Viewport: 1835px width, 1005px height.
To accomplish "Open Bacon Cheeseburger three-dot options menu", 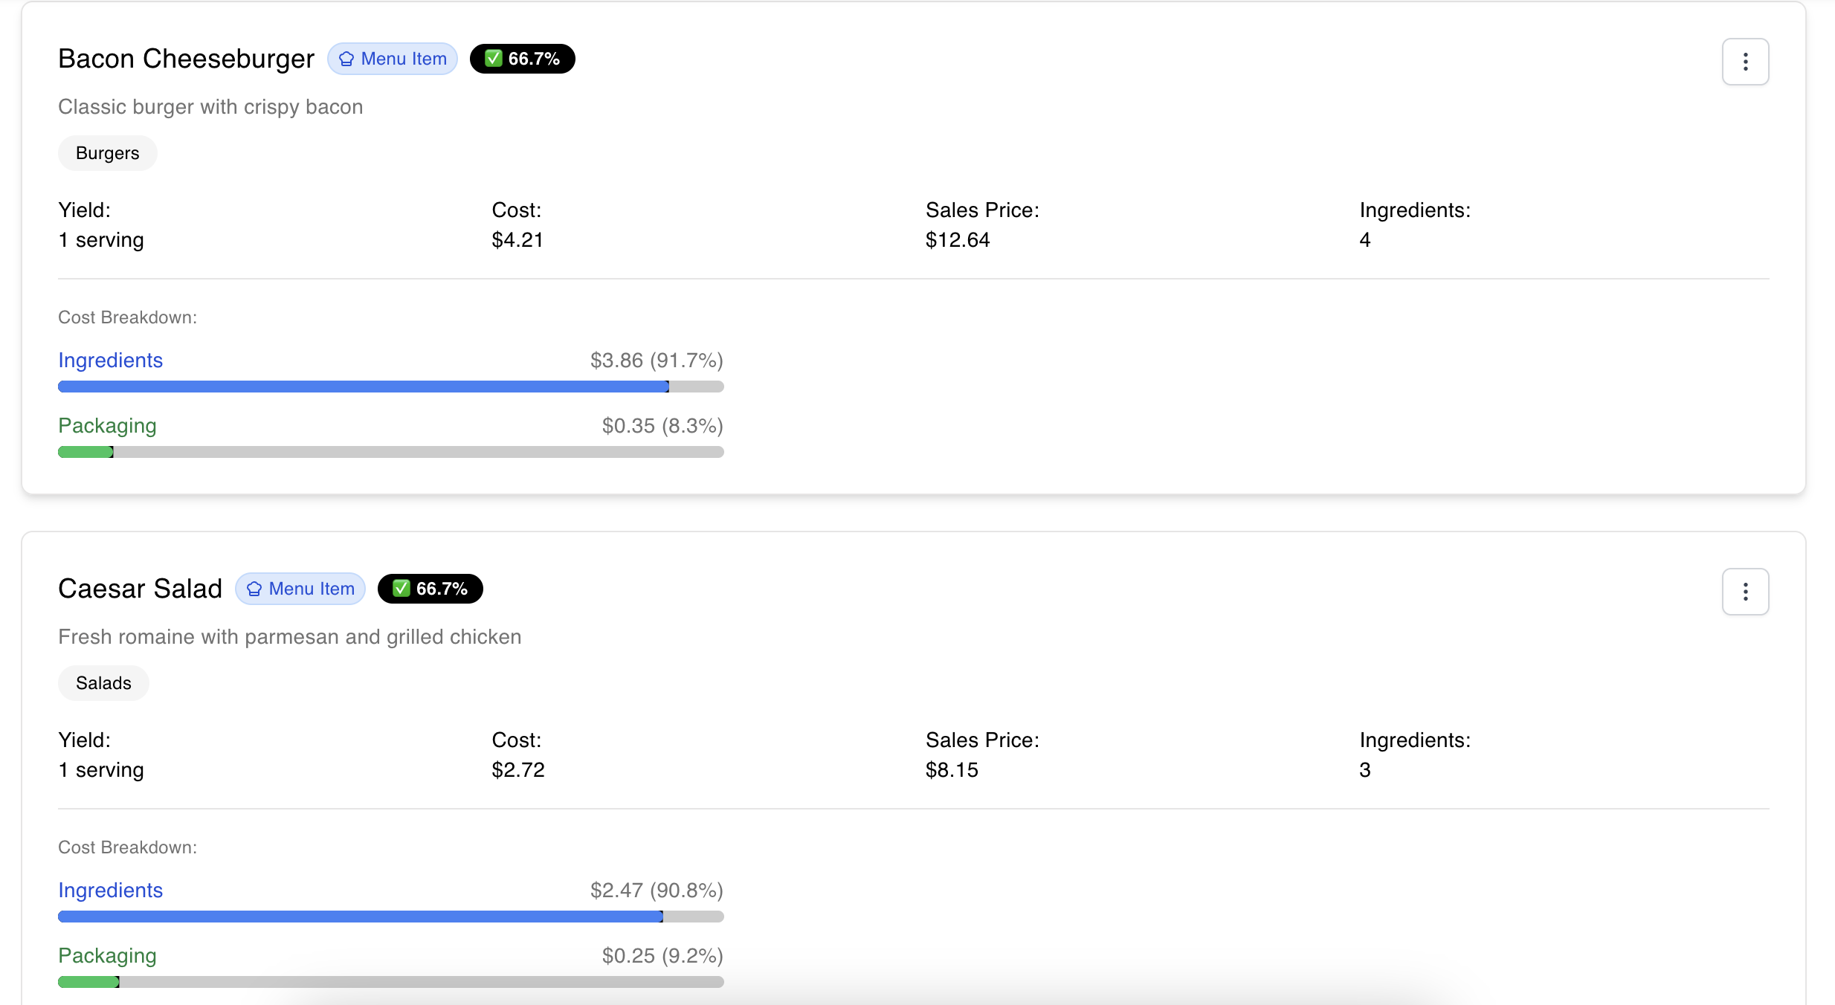I will pos(1744,62).
